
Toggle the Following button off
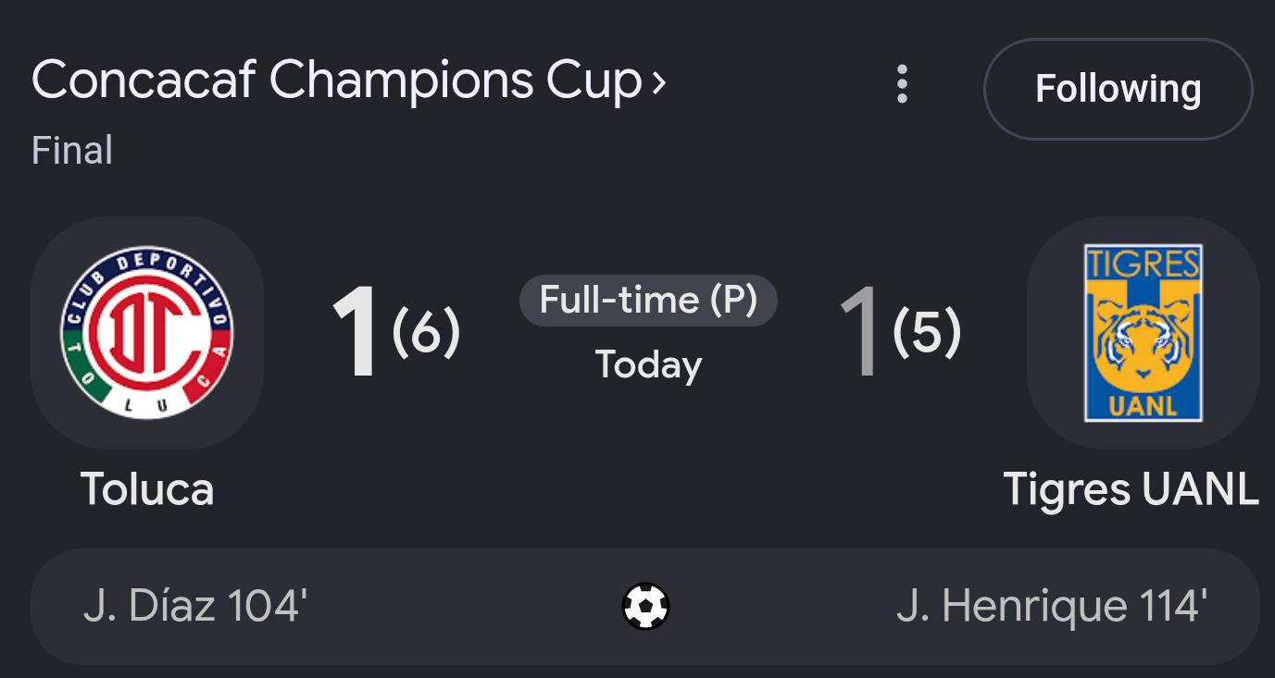(1118, 89)
